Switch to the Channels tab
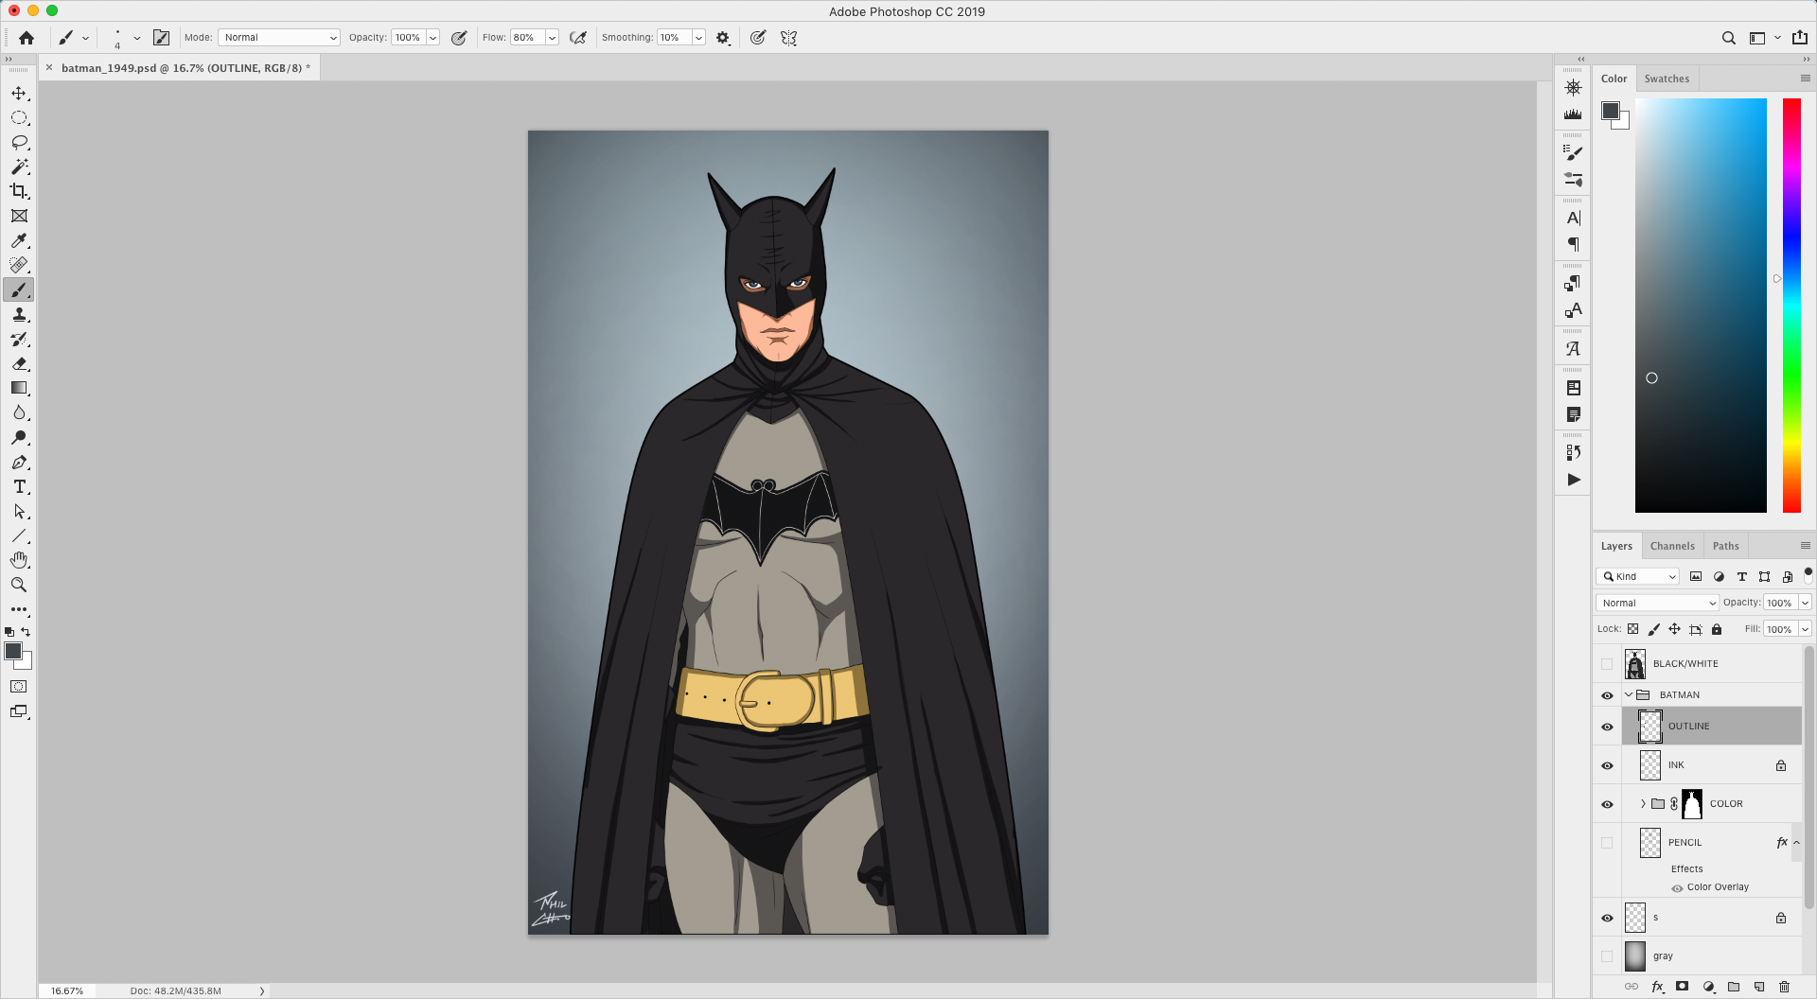The image size is (1817, 999). point(1671,546)
